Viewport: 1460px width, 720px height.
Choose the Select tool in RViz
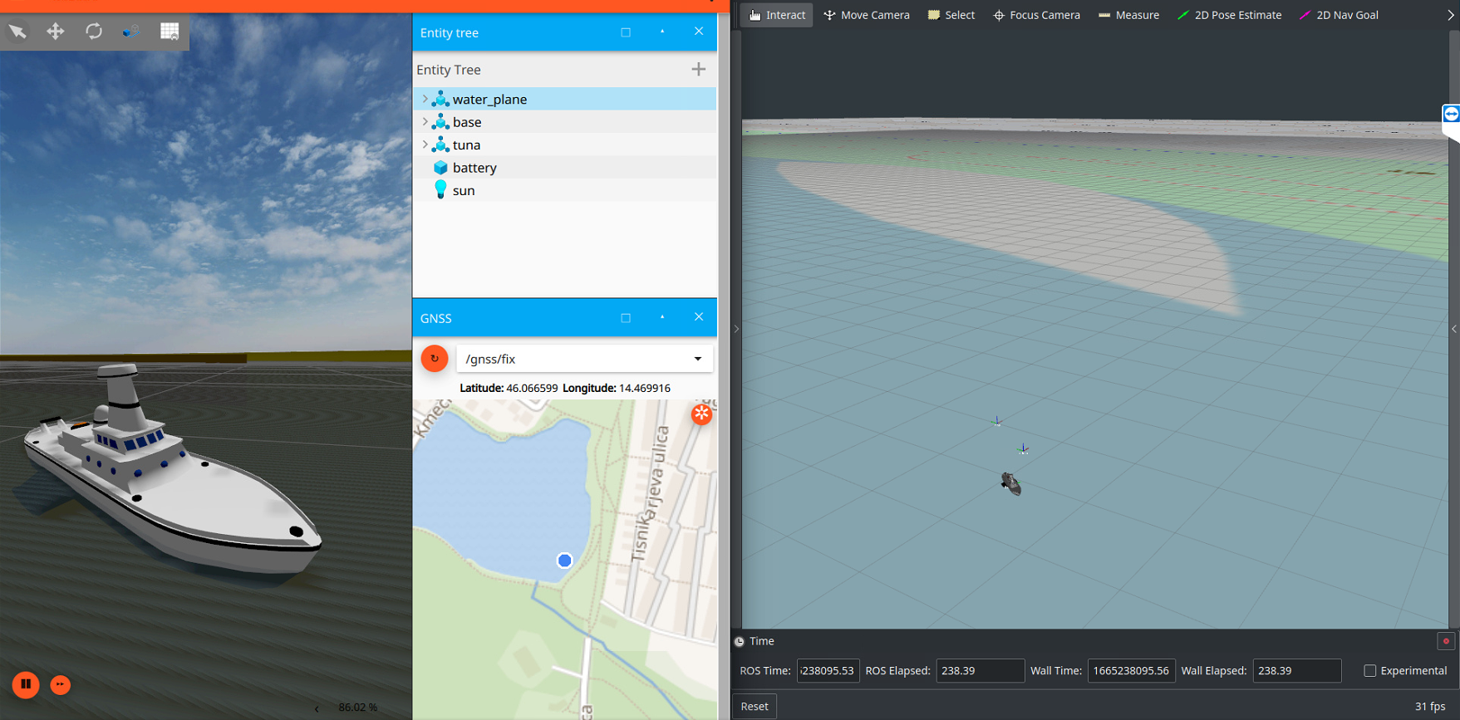(951, 15)
